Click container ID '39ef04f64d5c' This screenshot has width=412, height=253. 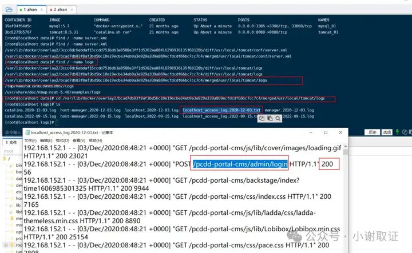pos(18,26)
